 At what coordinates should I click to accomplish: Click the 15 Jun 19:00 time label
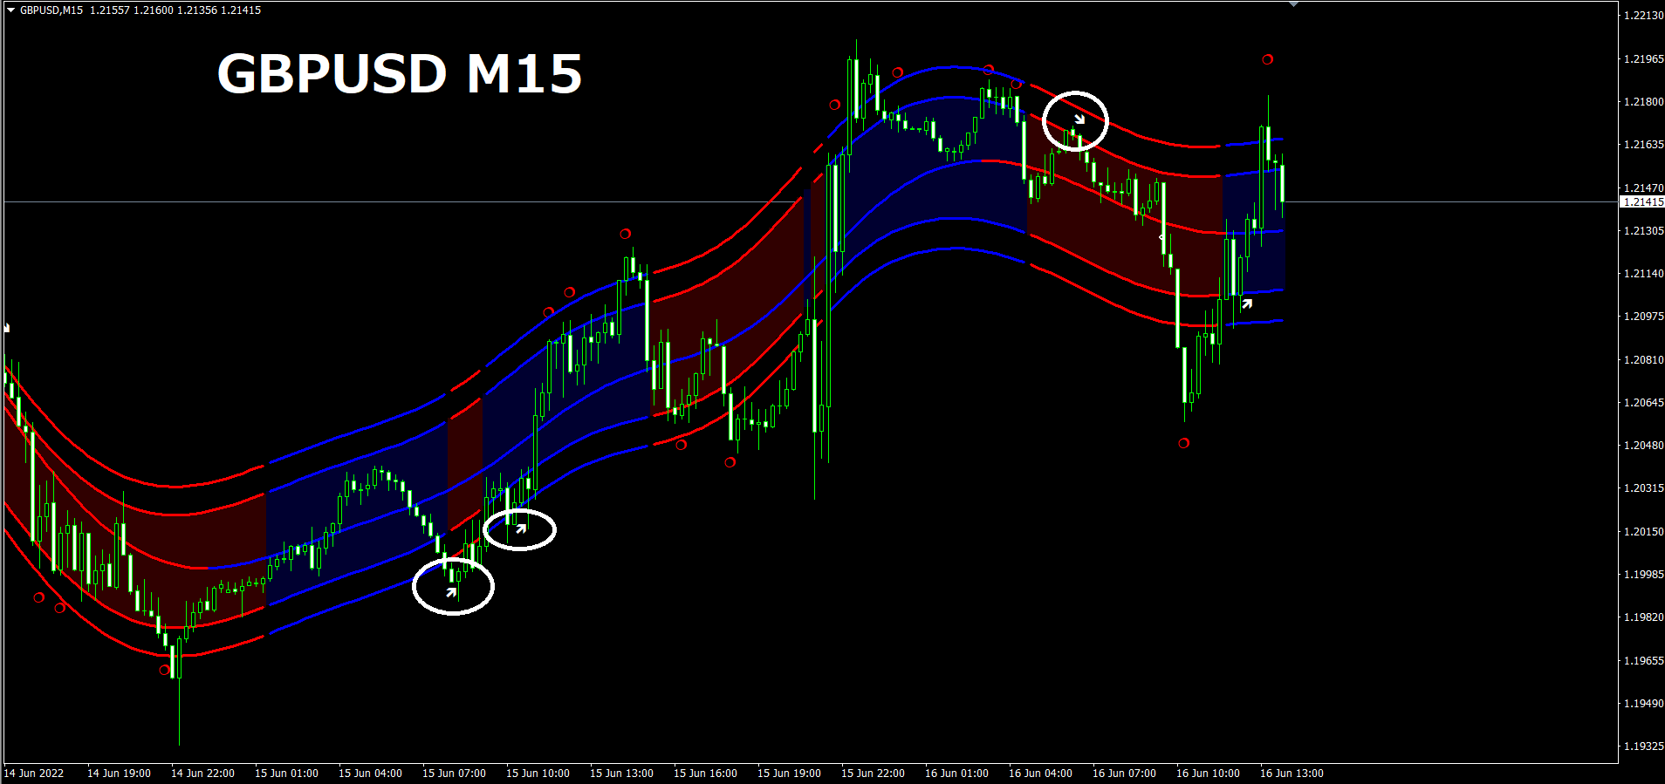pos(789,774)
